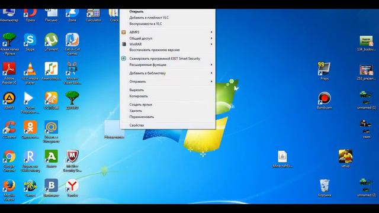The height and width of the screenshot is (213, 379).
Task: Open the Отправить submenu
Action: [167, 82]
